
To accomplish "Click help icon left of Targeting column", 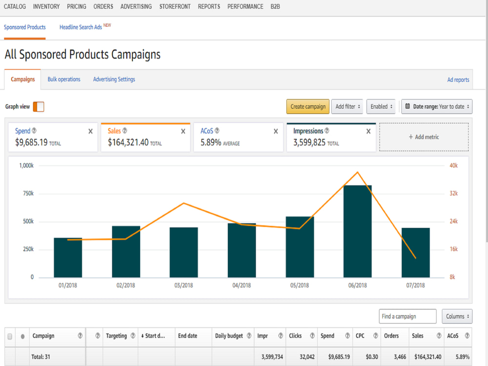I will coord(98,336).
